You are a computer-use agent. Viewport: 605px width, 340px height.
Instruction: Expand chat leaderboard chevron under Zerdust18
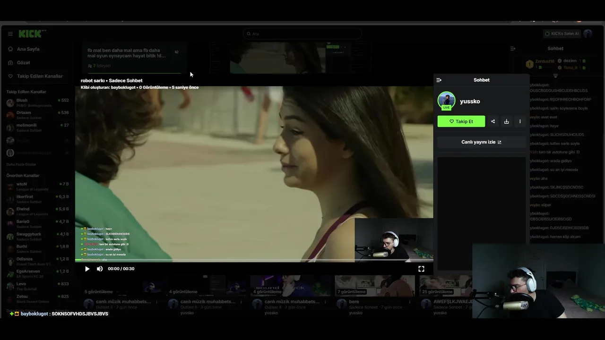[x=555, y=76]
